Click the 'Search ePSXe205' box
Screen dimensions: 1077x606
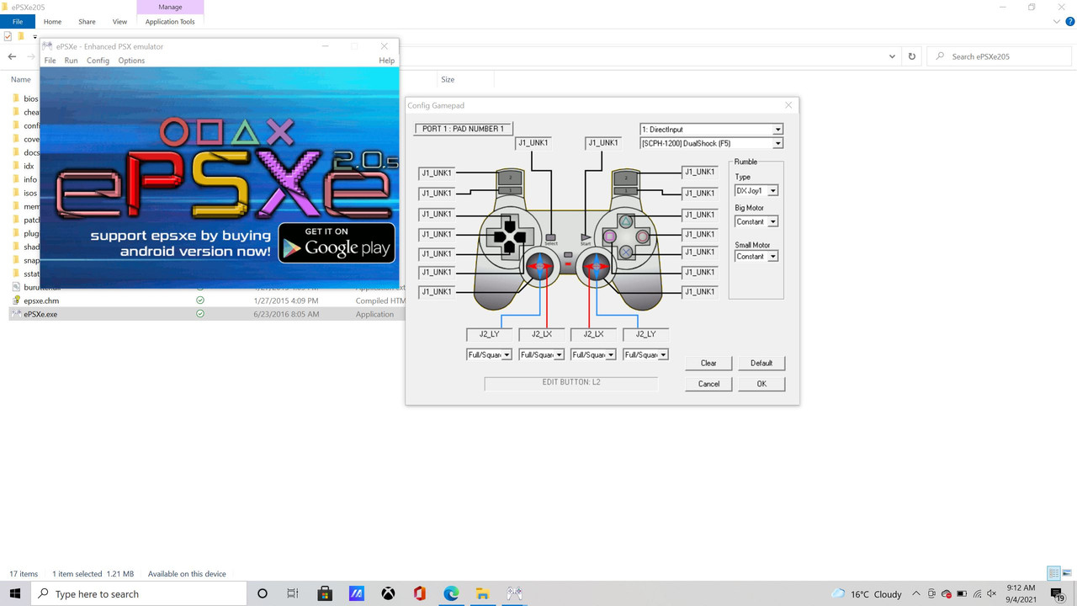[1000, 56]
